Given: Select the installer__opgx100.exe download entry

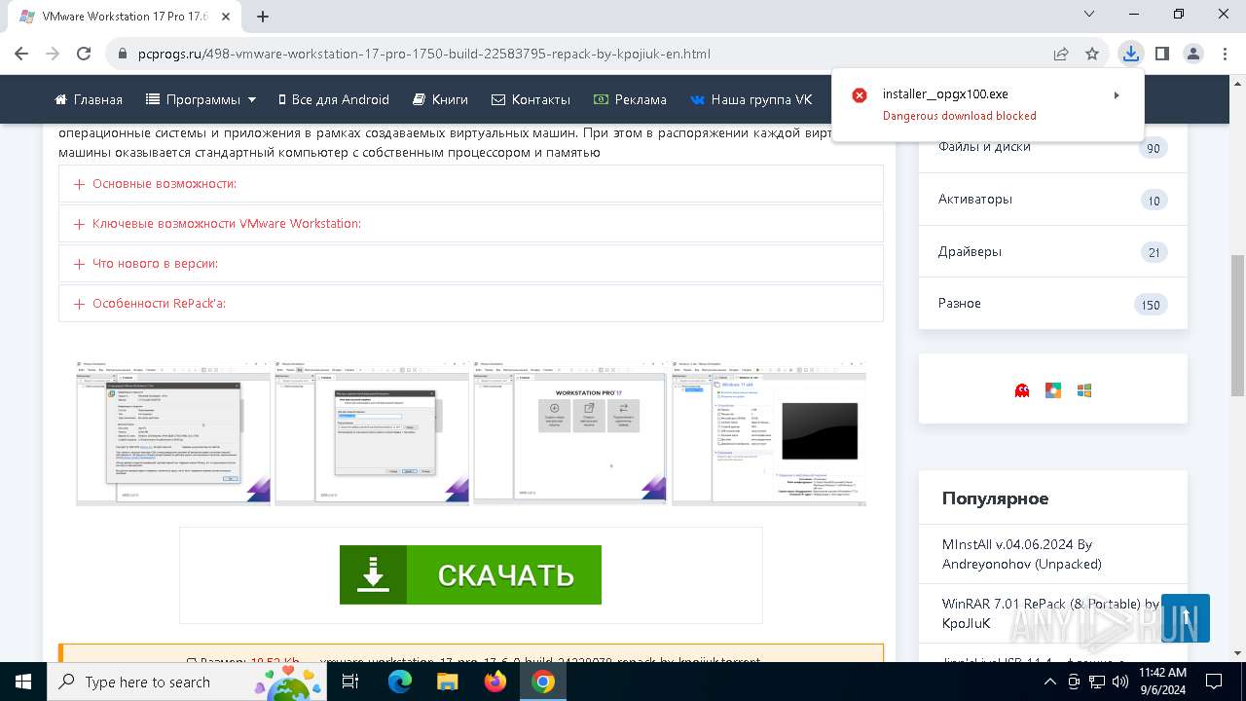Looking at the screenshot, I should pos(988,104).
